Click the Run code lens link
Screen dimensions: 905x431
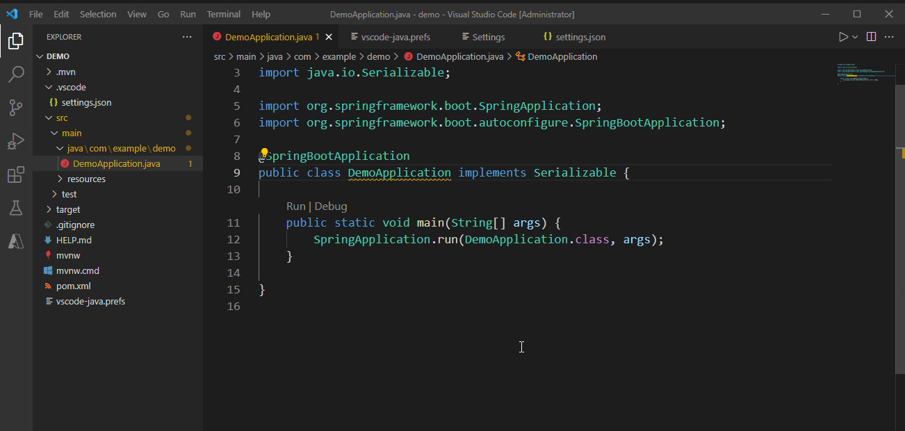[x=295, y=206]
